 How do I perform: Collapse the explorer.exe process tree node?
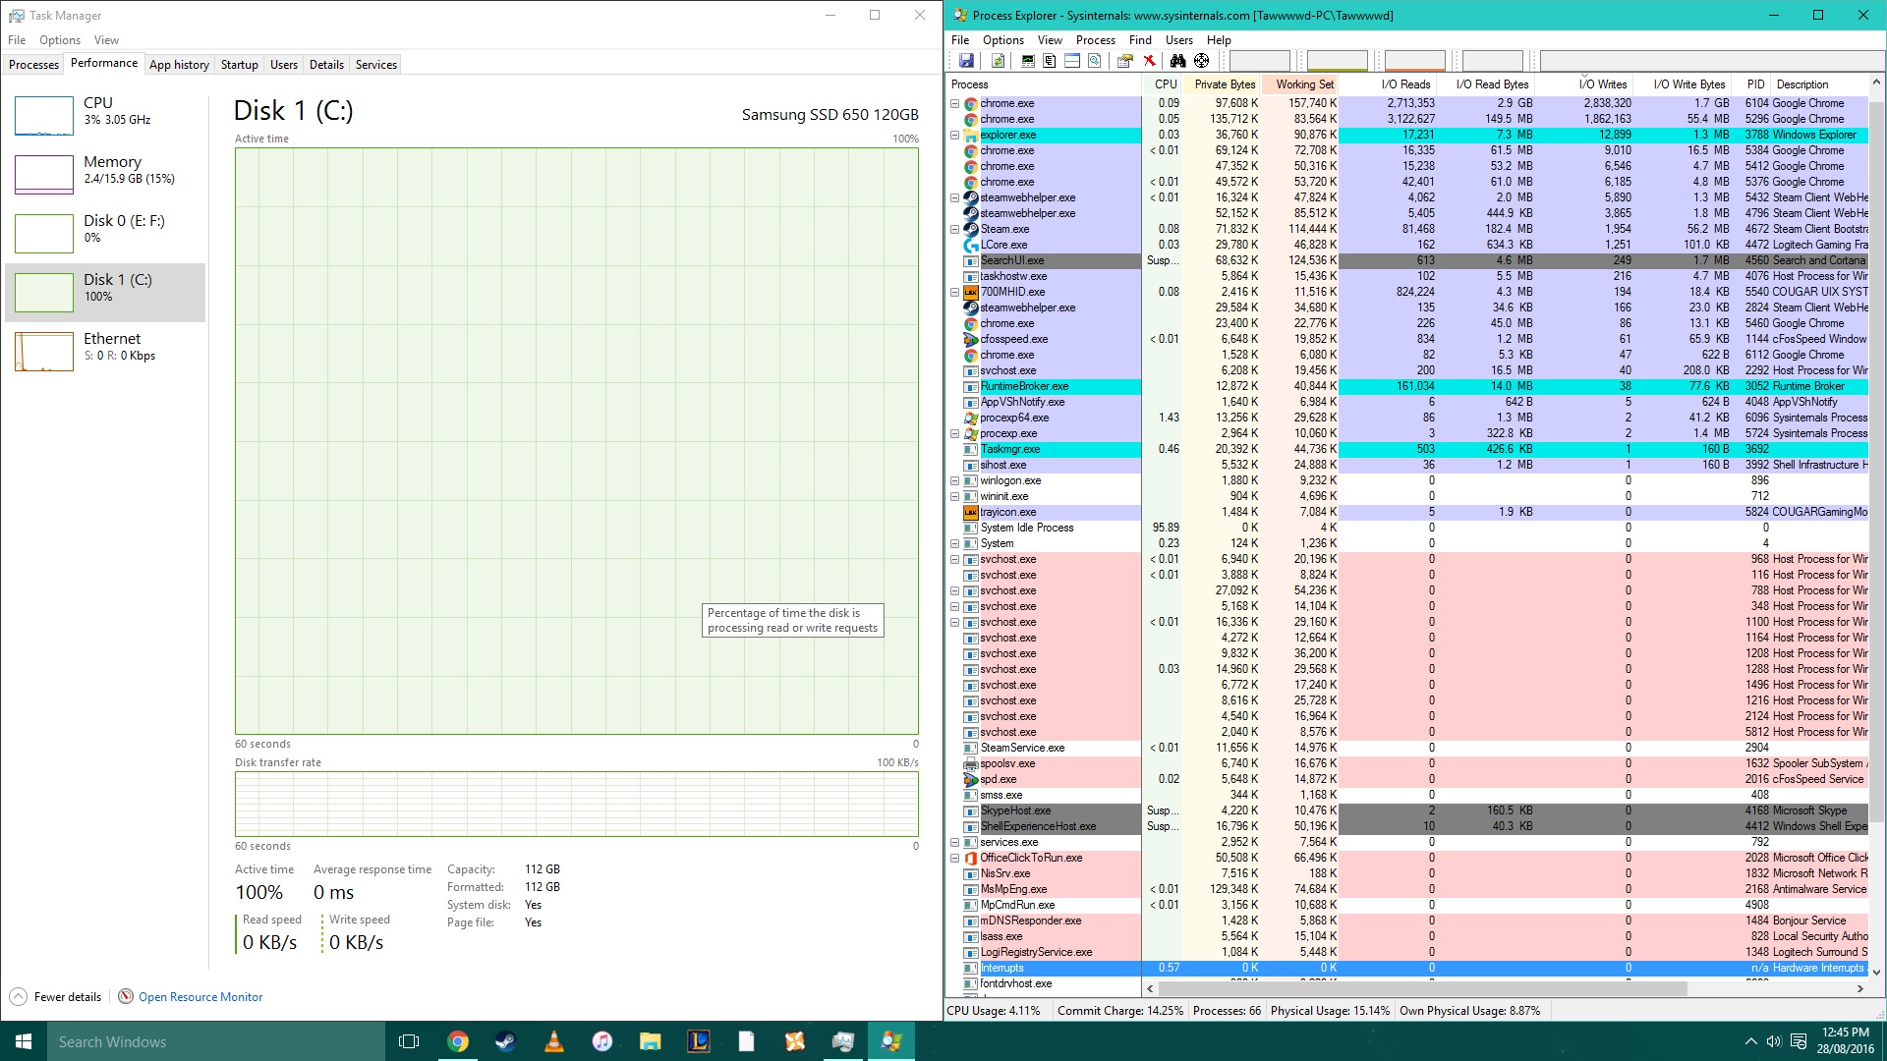954,135
